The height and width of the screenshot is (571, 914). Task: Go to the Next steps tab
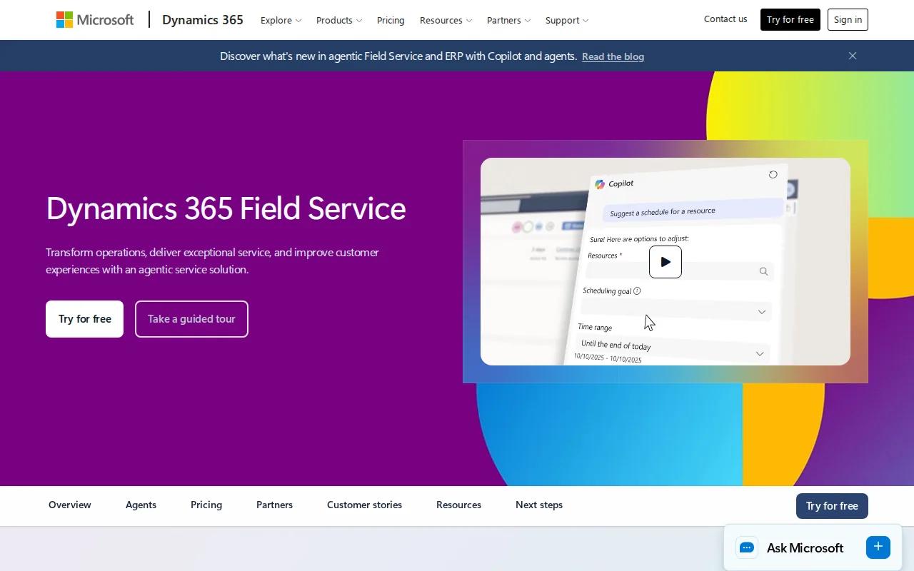click(x=539, y=505)
